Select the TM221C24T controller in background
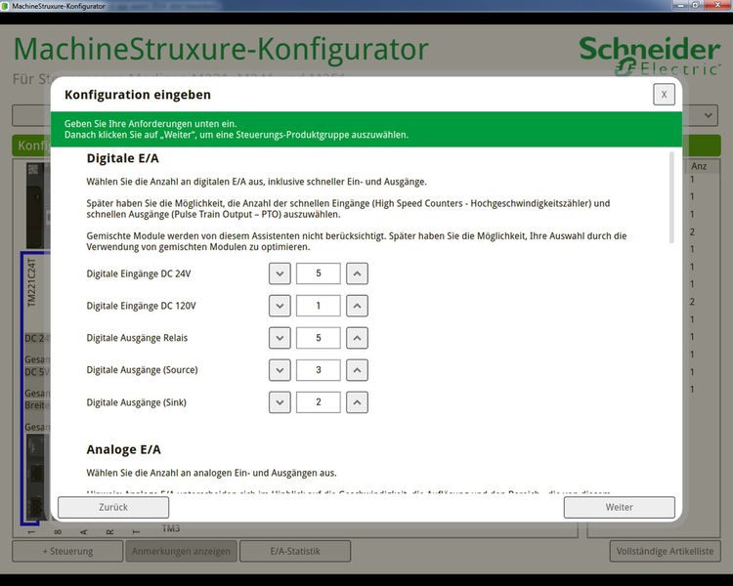733x586 pixels. point(31,282)
